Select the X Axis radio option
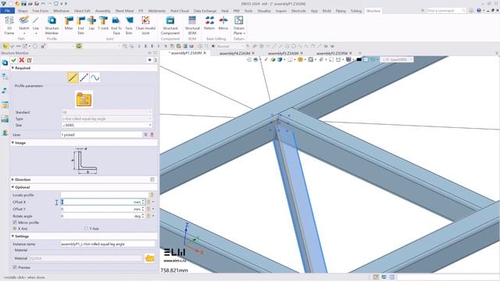This screenshot has width=500, height=281. (x=15, y=229)
